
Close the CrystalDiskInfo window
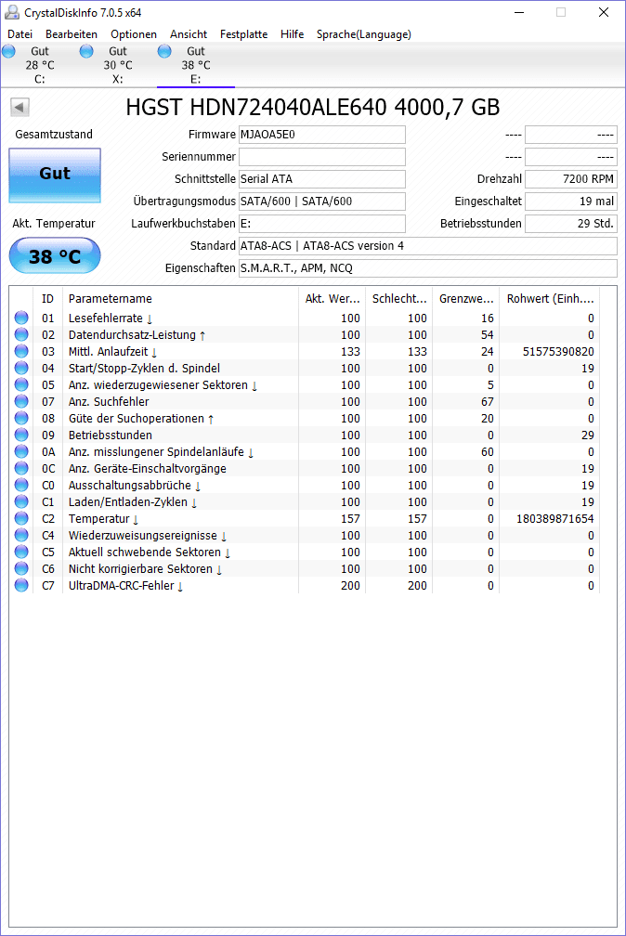click(604, 13)
